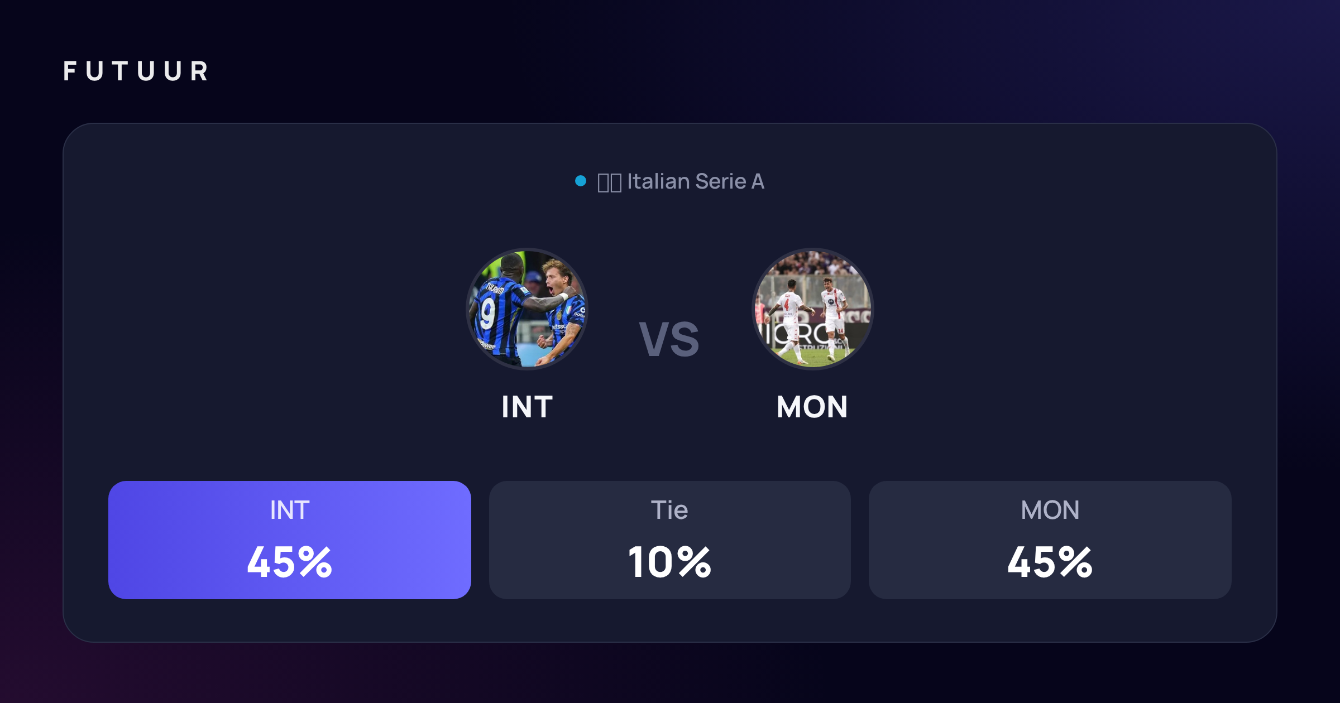
Task: Open the MON team circular photo
Action: click(812, 309)
